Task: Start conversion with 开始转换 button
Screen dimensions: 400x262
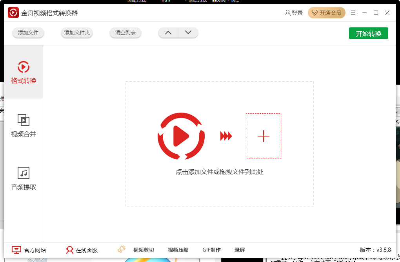Action: point(368,33)
